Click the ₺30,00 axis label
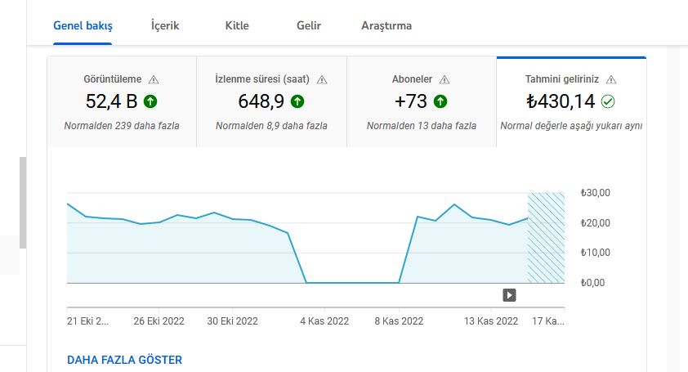The width and height of the screenshot is (688, 372). (x=596, y=193)
